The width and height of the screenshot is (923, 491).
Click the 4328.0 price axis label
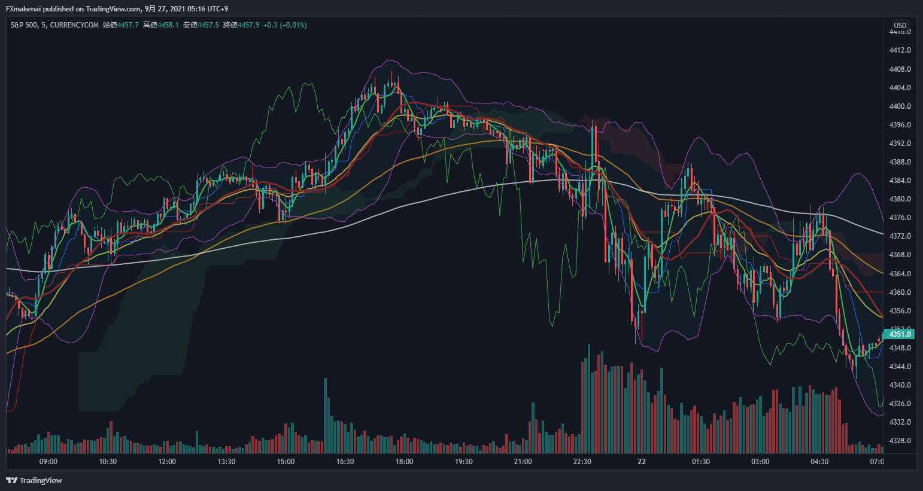point(900,441)
